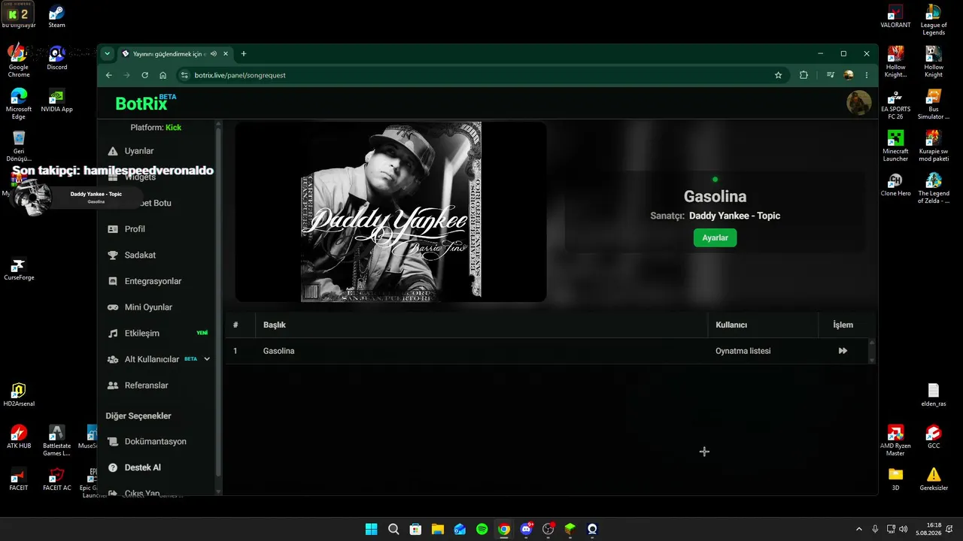The image size is (963, 541).
Task: Click the Profil ID card icon
Action: click(113, 229)
